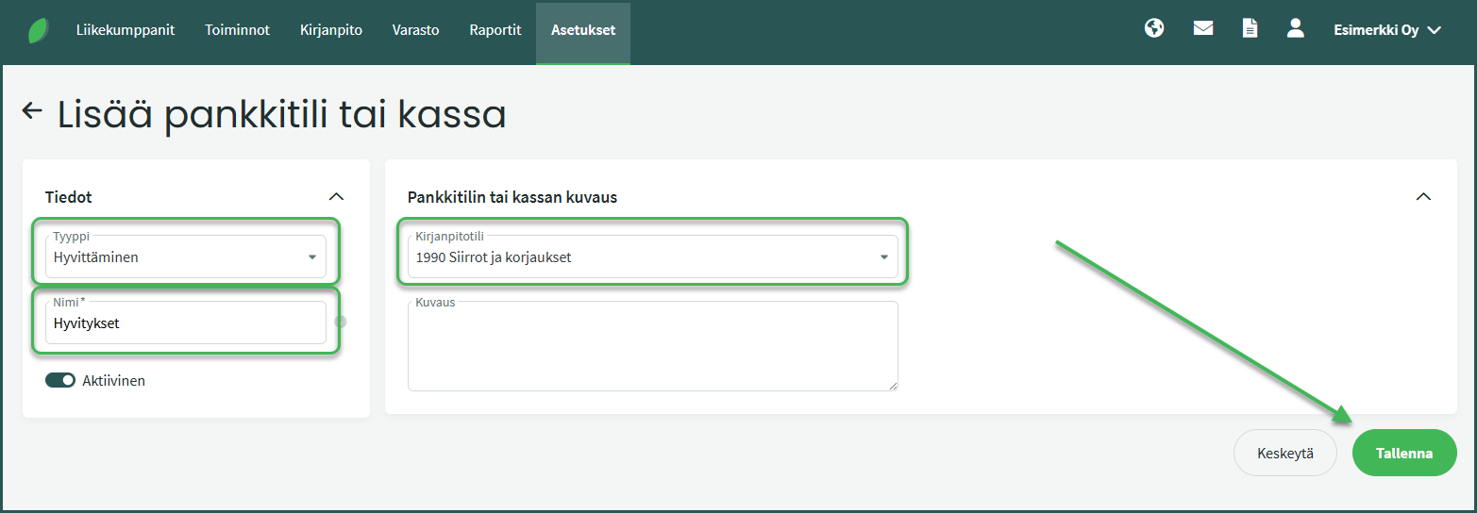1477x513 pixels.
Task: Collapse the Tiedot panel
Action: tap(336, 196)
